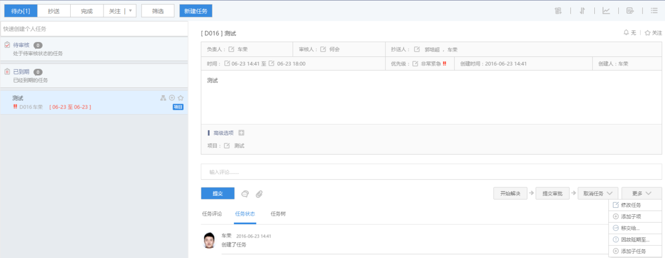665x258 pixels.
Task: Open the 关注 dropdown arrow in top tabs
Action: [130, 11]
